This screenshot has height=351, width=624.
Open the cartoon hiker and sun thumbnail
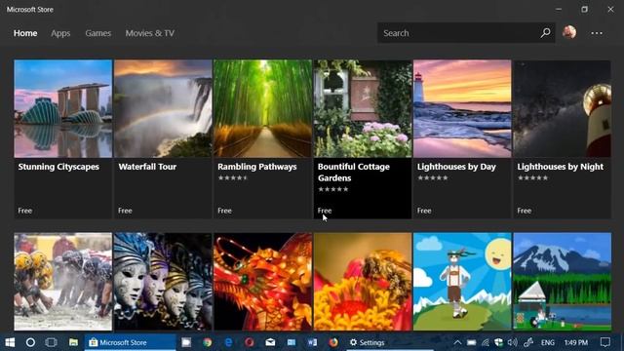462,282
